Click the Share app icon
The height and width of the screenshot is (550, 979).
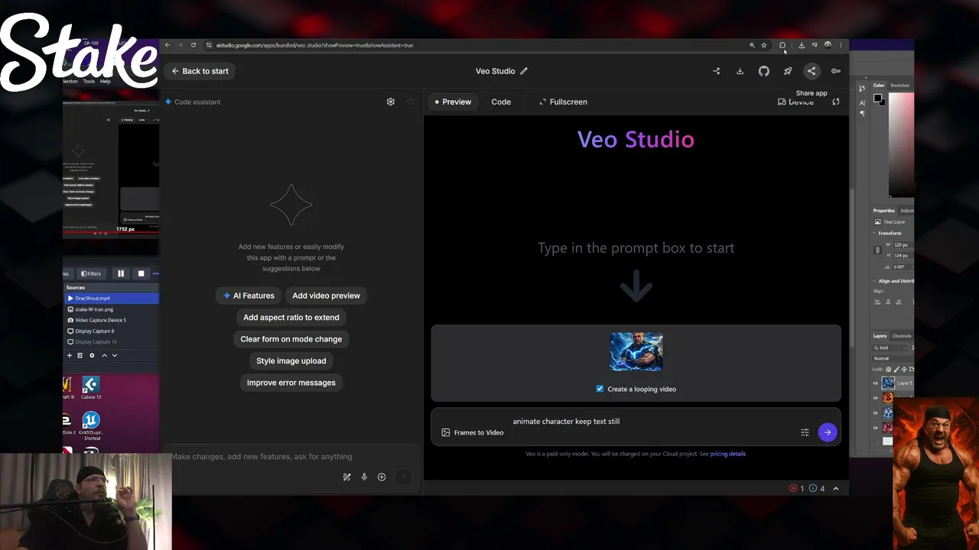tap(811, 71)
